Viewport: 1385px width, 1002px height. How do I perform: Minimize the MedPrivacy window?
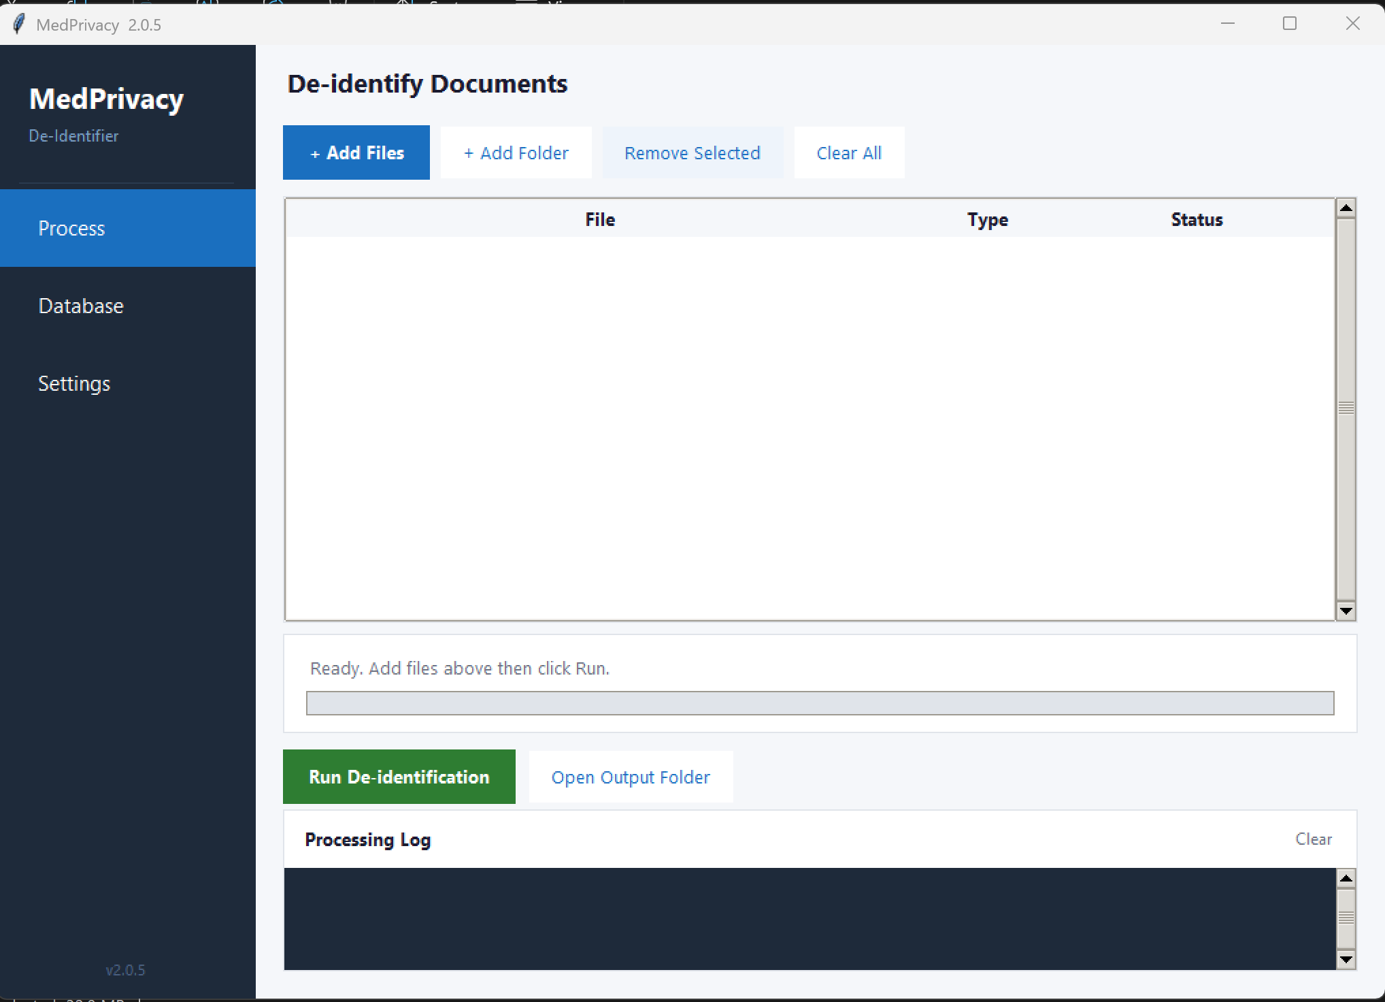pos(1227,24)
